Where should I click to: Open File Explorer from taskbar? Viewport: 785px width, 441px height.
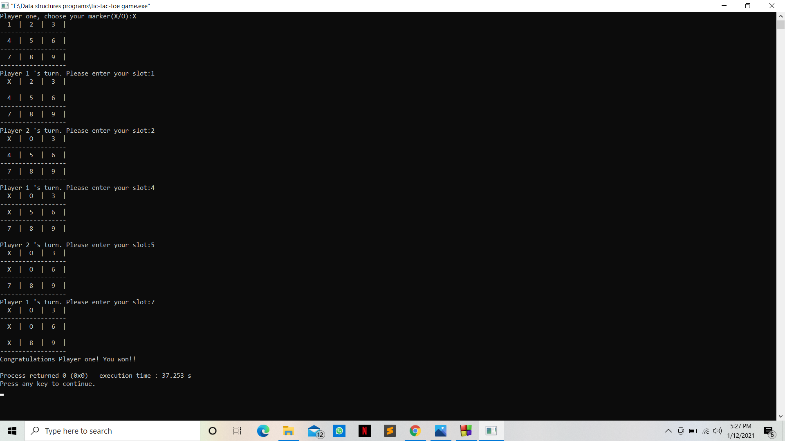tap(288, 431)
